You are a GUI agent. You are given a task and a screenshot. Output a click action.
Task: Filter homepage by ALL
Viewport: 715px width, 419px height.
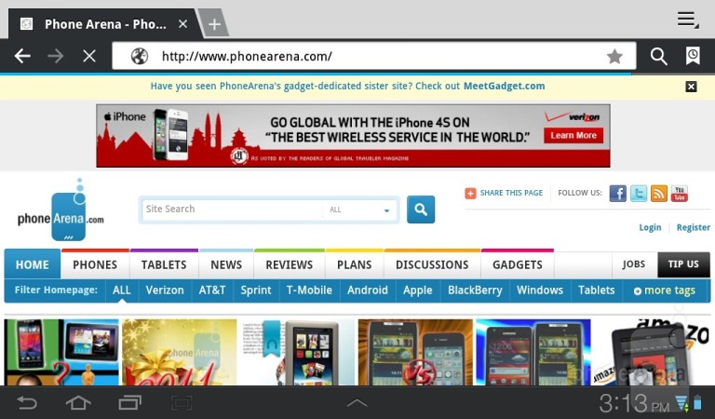[x=122, y=291]
